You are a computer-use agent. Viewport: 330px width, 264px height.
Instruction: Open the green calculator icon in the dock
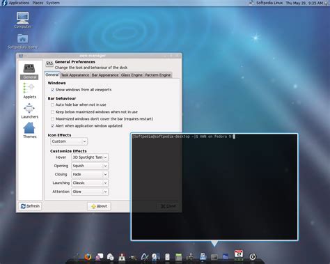pos(178,257)
